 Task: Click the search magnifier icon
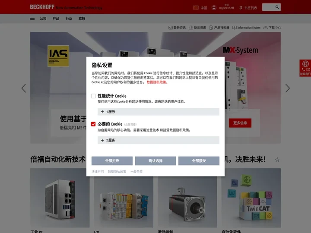(277, 7)
